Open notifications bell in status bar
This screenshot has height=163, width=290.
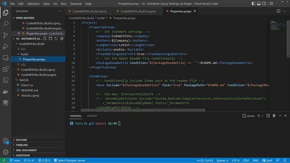coord(285,160)
